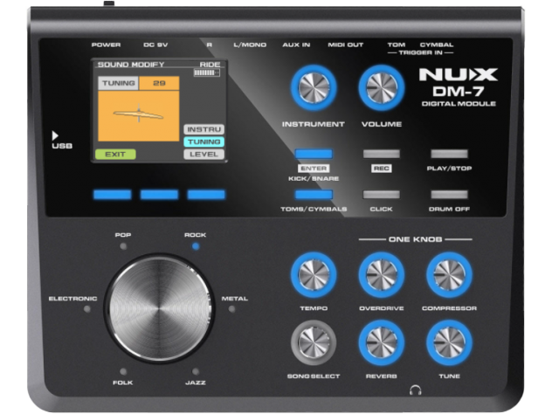
Task: Click the AUX IN label
Action: point(296,45)
